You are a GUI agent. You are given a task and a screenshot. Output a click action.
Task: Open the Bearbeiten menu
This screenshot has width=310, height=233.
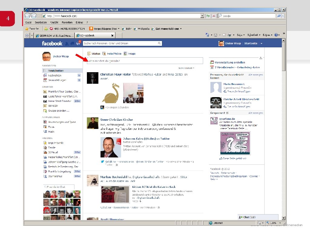click(41, 22)
